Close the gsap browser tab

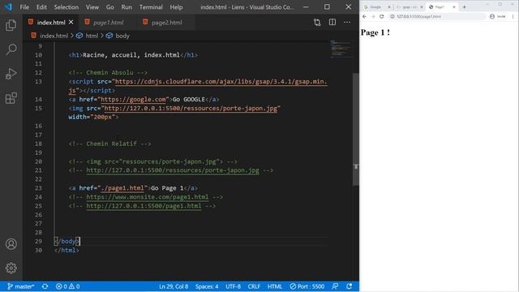tap(422, 7)
